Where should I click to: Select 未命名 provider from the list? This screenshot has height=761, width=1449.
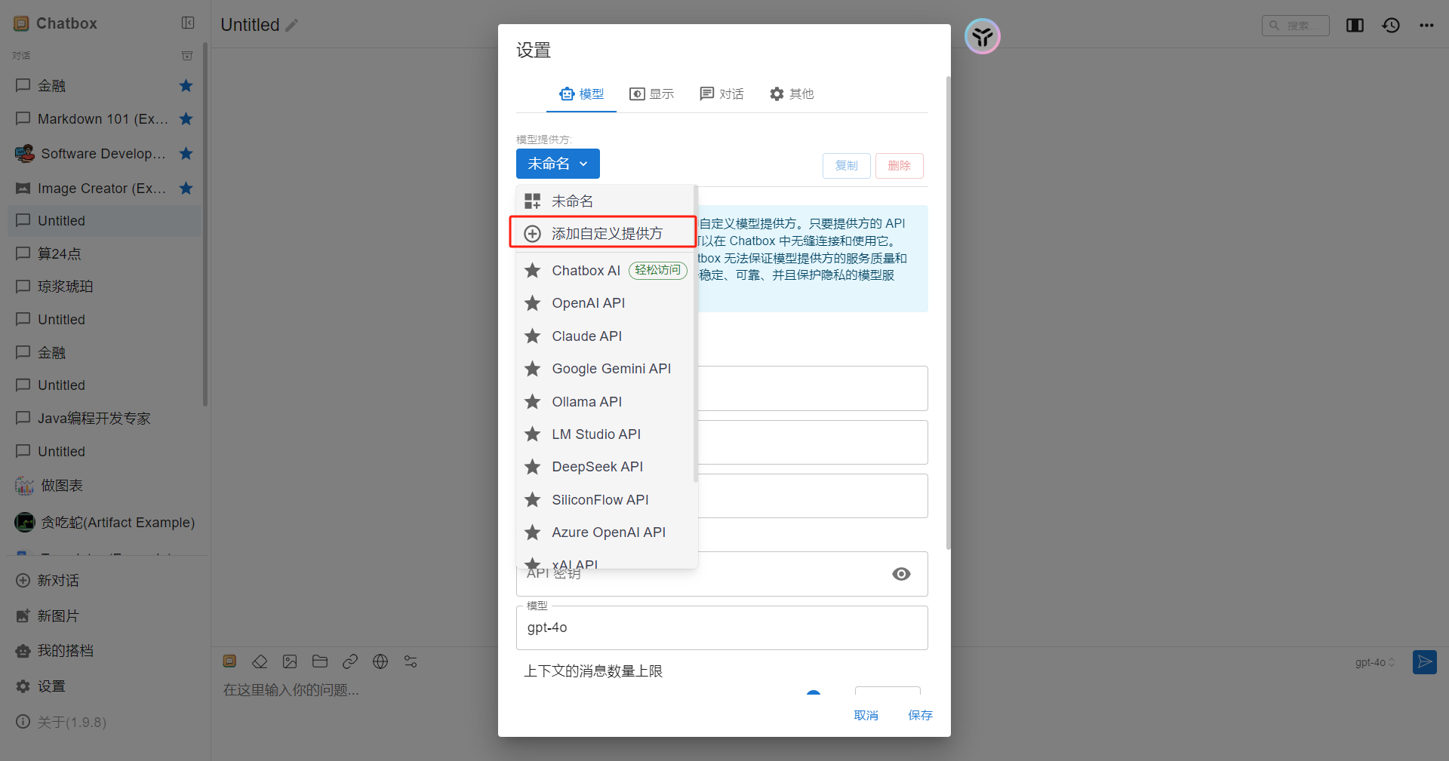605,201
